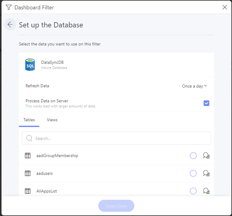Preview data for aadGroupMembership table
The image size is (232, 216).
[206, 156]
